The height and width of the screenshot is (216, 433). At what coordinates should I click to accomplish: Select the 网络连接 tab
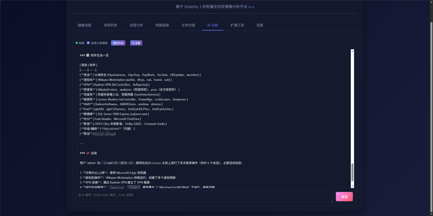[x=162, y=25]
